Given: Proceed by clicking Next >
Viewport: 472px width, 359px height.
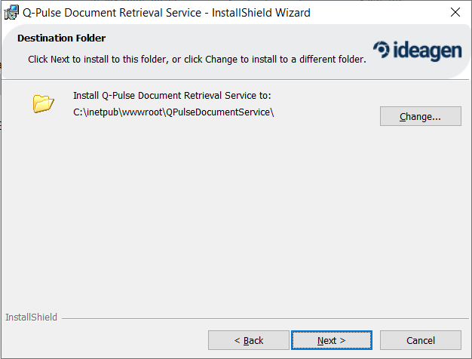Looking at the screenshot, I should click(x=332, y=340).
